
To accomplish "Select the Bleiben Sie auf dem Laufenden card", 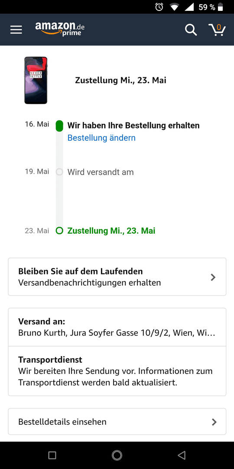I will coord(117,277).
